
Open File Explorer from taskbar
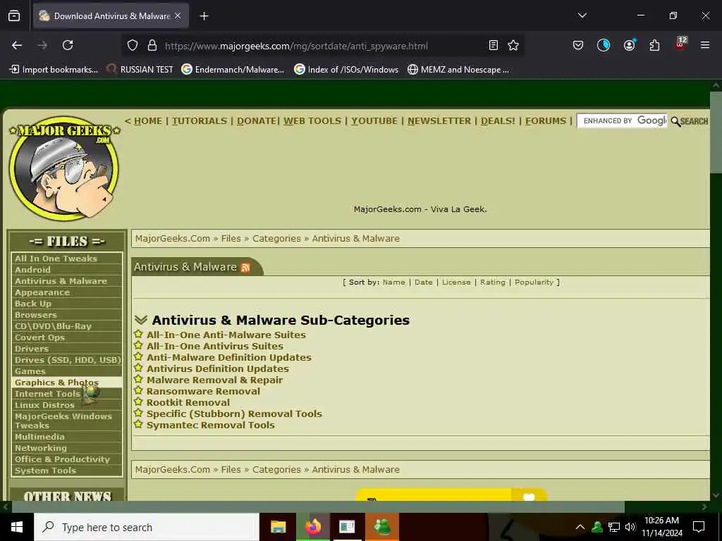278,527
